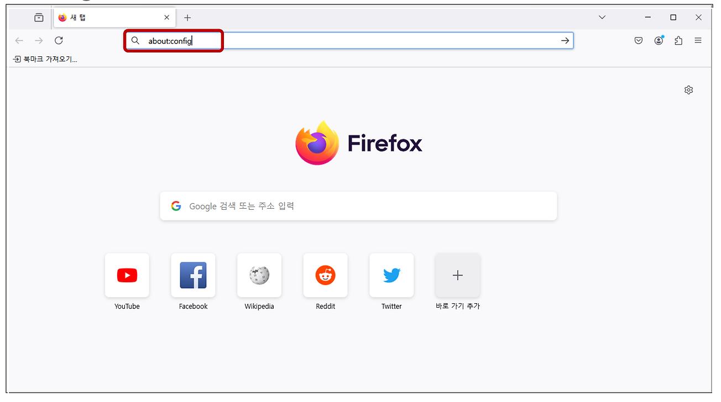The height and width of the screenshot is (402, 721).
Task: Select the 새 탭 browser tab
Action: [115, 18]
